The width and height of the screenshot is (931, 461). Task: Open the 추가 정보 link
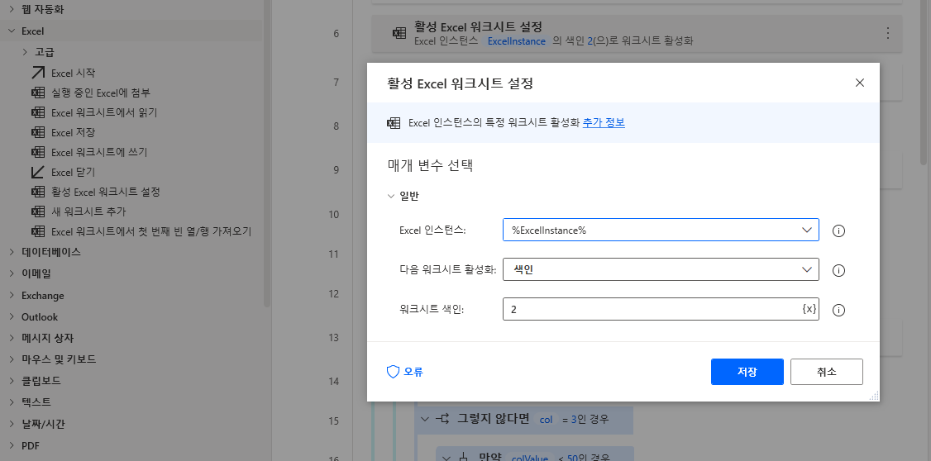pyautogui.click(x=604, y=123)
